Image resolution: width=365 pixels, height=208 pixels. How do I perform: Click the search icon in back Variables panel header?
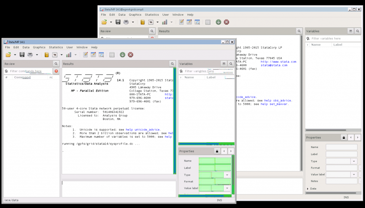click(358, 31)
